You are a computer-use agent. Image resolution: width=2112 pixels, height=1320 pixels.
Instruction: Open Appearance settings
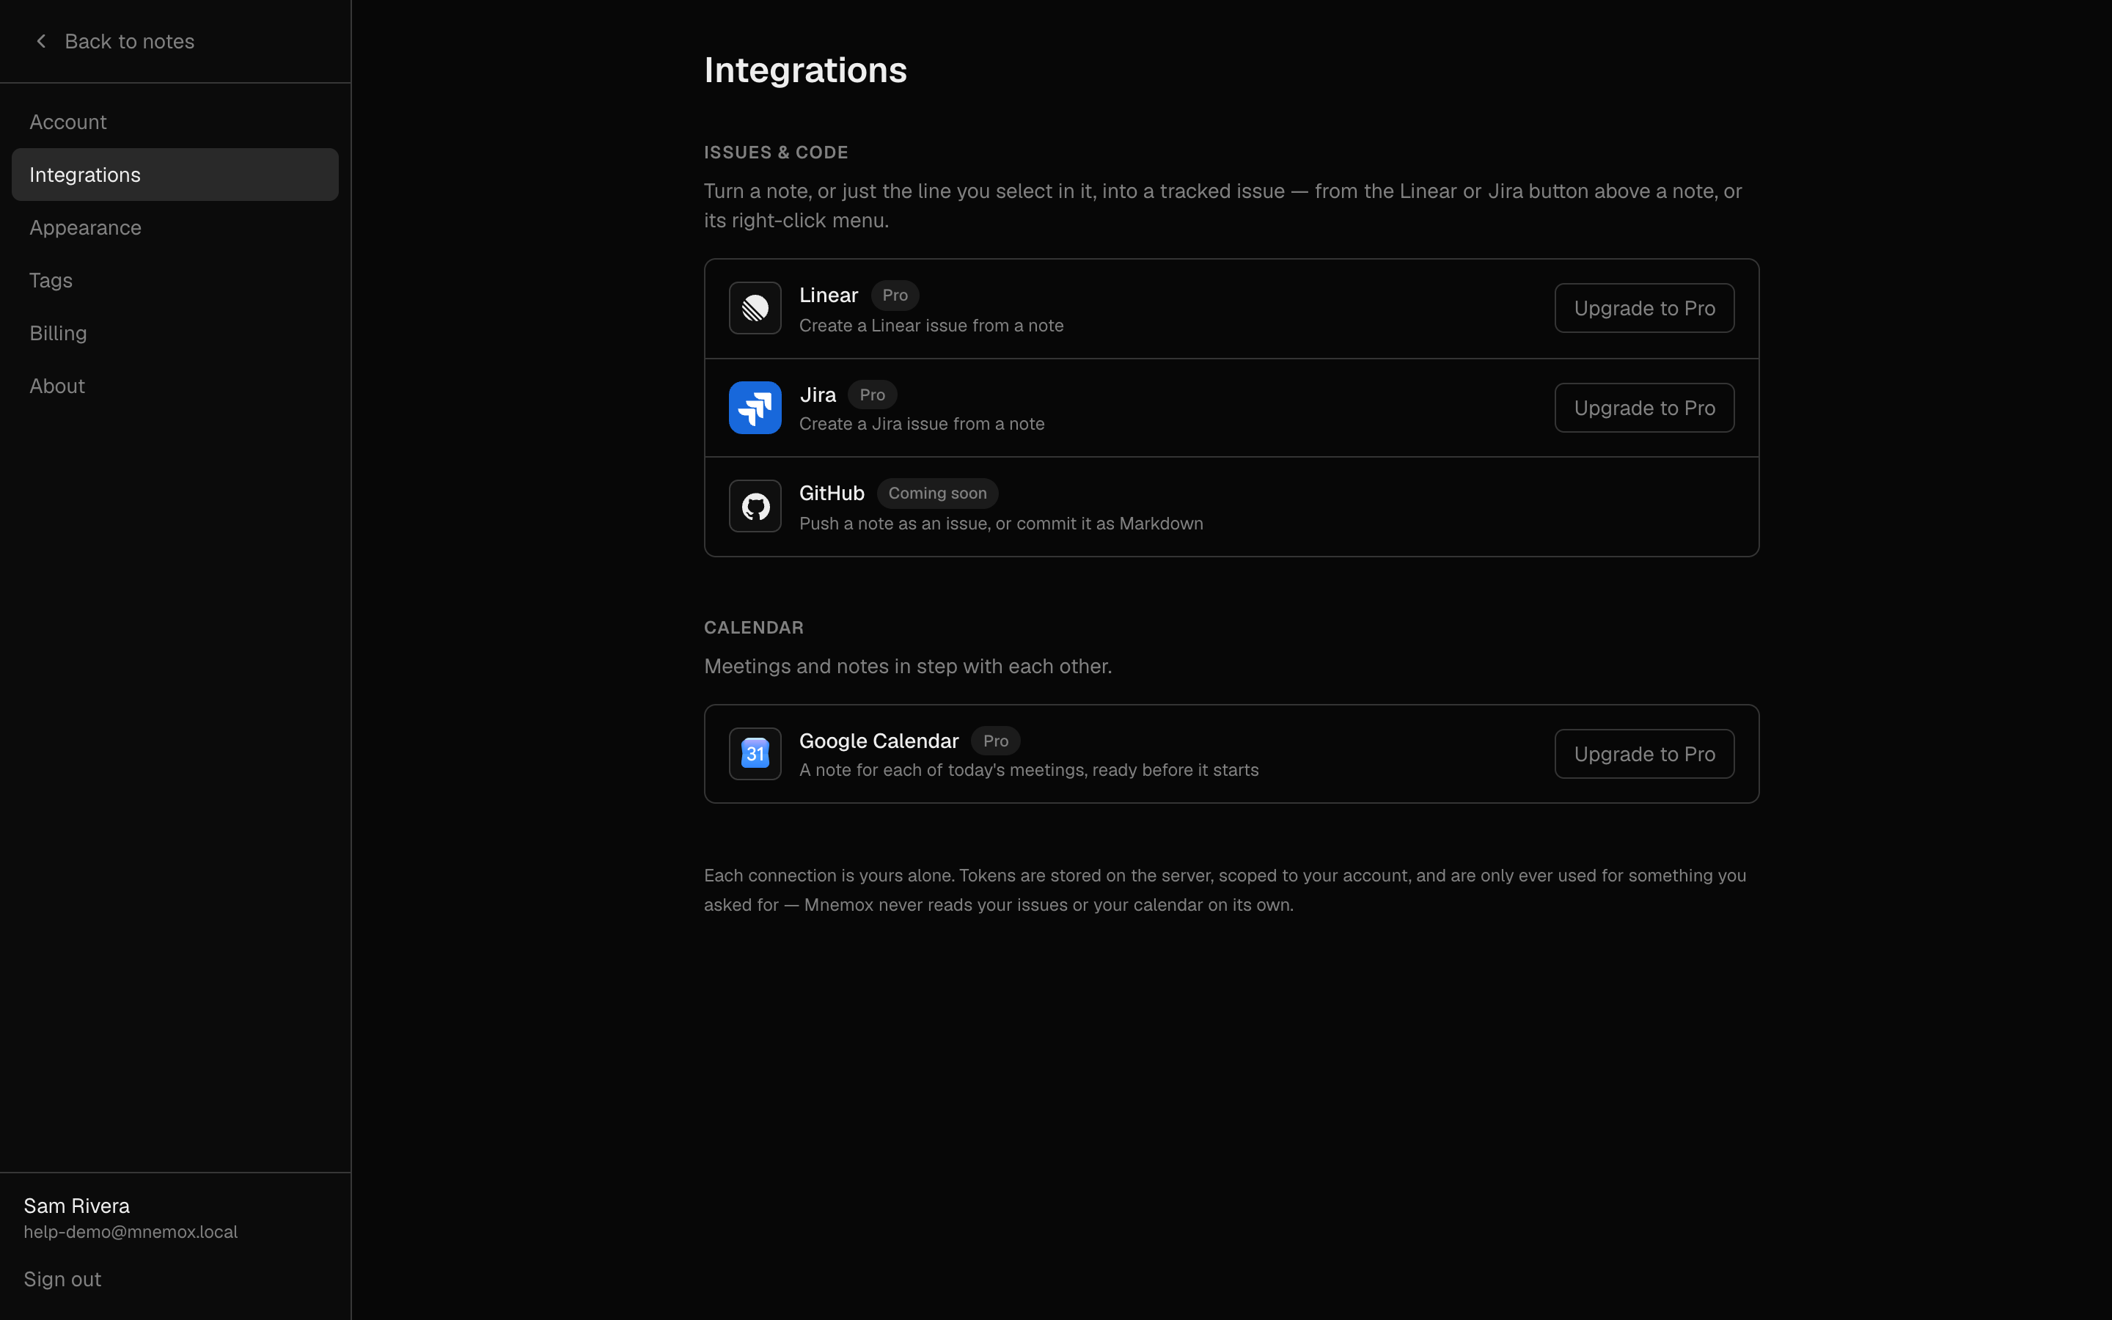click(x=175, y=228)
